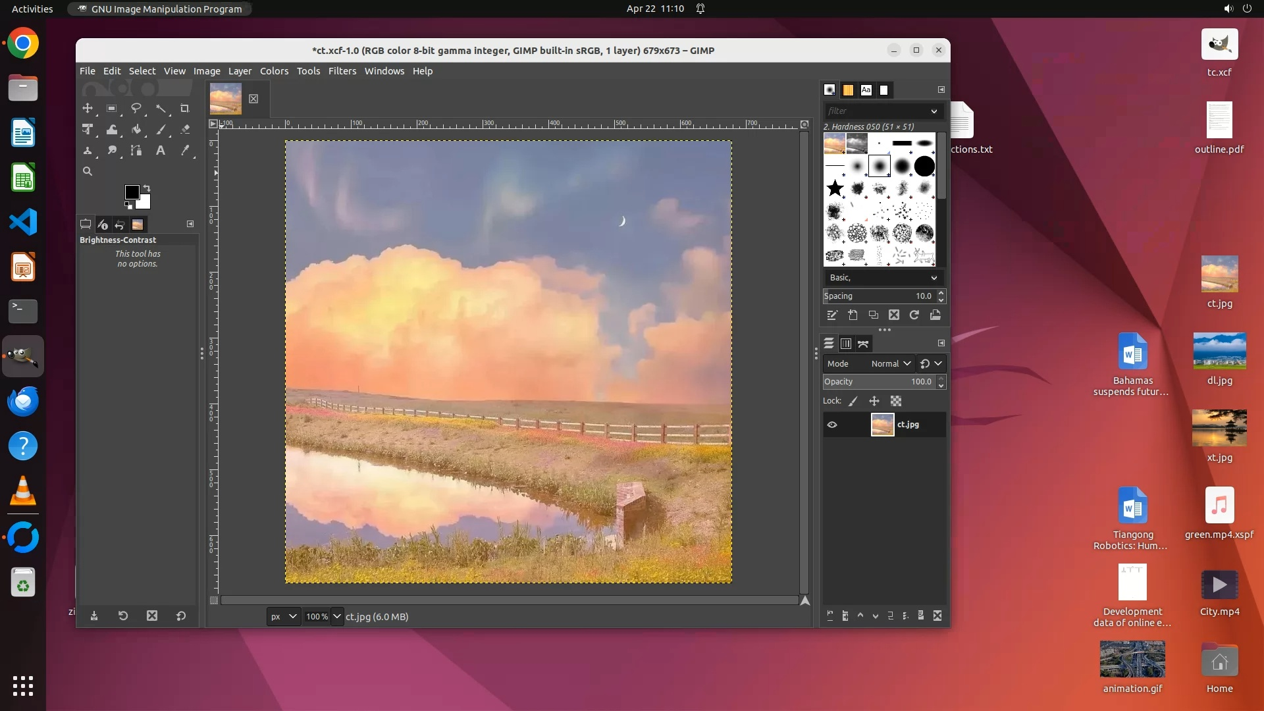Click the Refresh brushes icon
Image resolution: width=1264 pixels, height=711 pixels.
click(x=914, y=315)
